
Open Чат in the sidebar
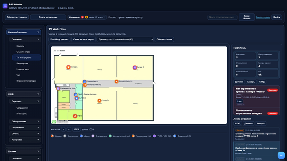click(x=18, y=75)
